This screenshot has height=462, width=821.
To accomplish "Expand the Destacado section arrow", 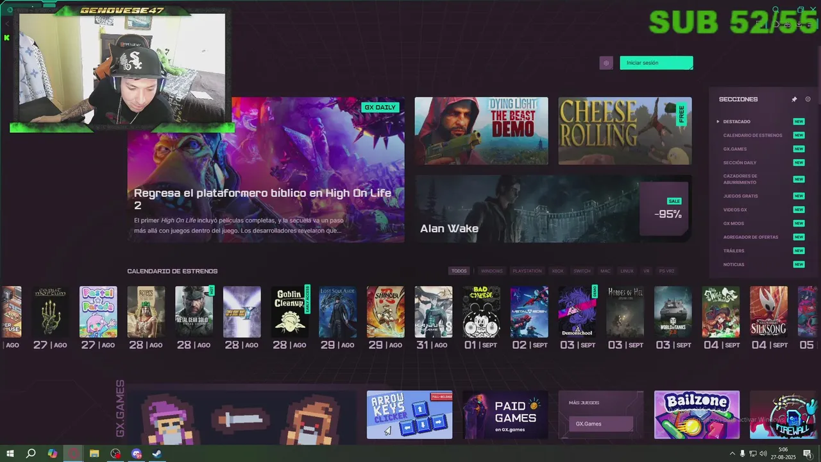I will click(718, 121).
